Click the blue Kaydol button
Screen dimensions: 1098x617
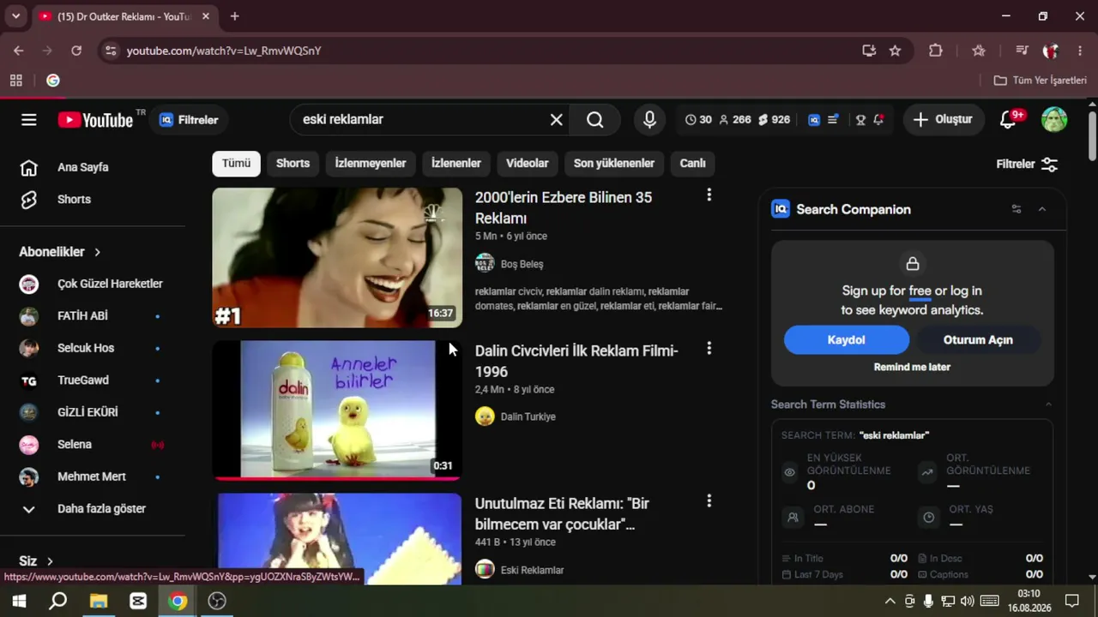(x=847, y=340)
